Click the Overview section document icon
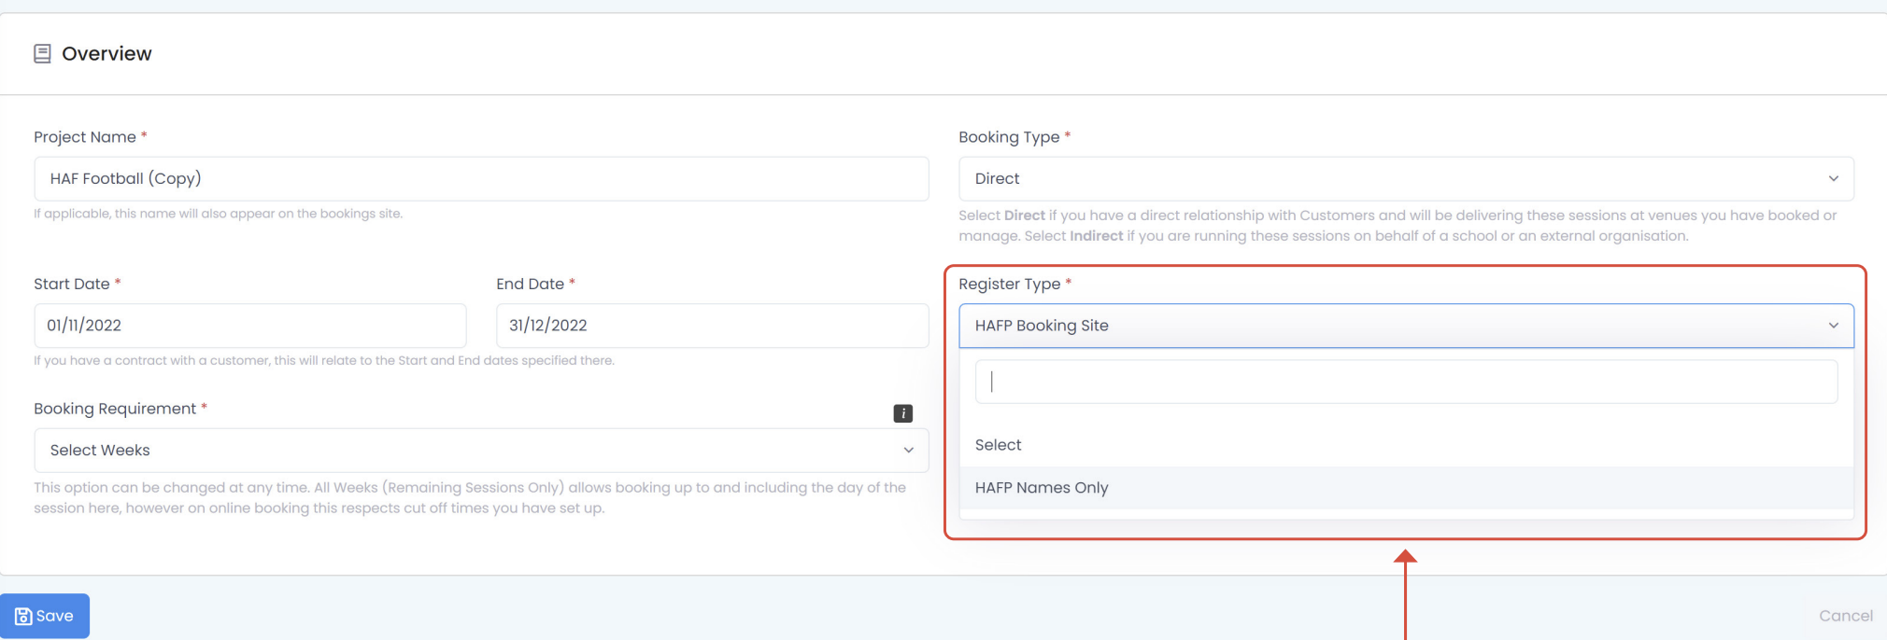The width and height of the screenshot is (1887, 640). [x=42, y=54]
